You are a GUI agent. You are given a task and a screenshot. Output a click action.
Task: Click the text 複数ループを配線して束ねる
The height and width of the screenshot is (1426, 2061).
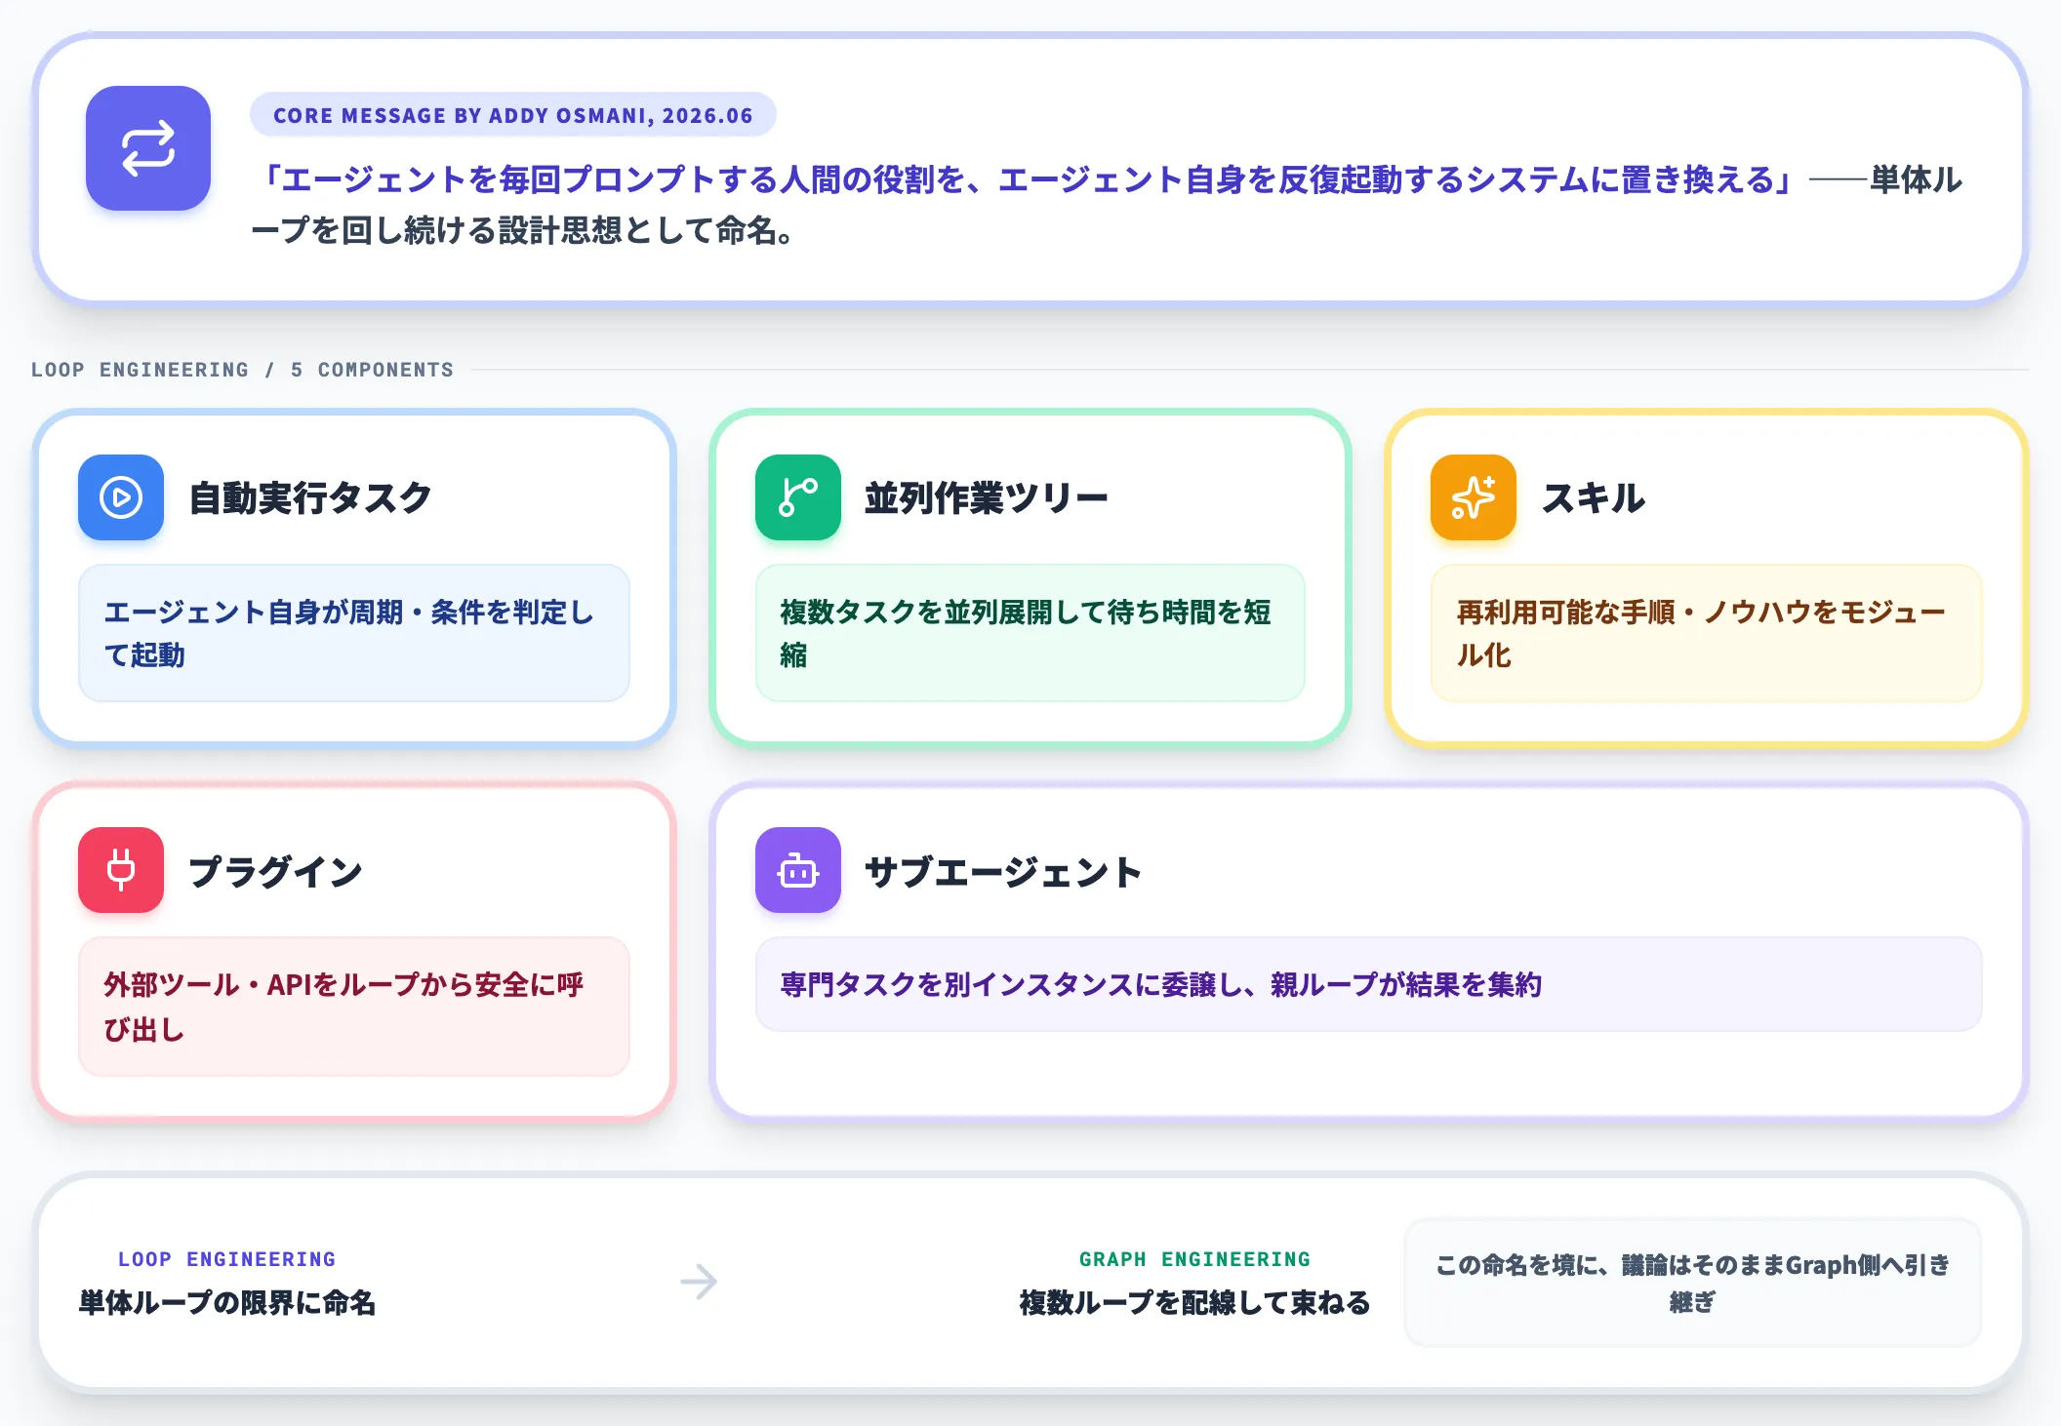pyautogui.click(x=1194, y=1302)
